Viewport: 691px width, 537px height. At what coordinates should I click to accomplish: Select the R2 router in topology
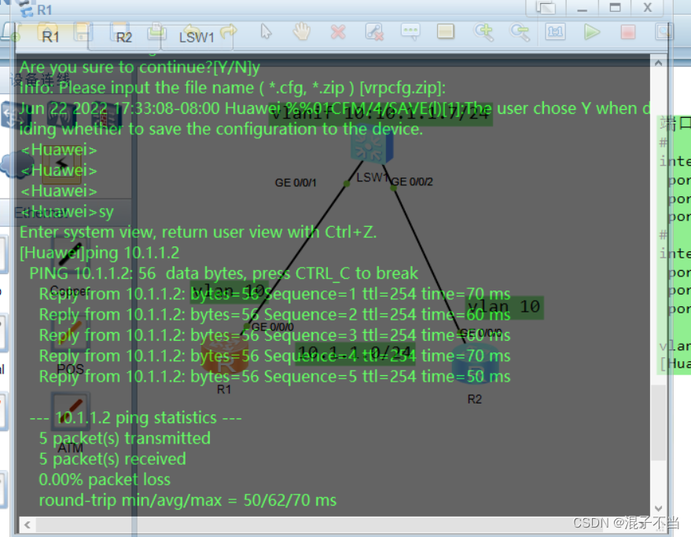pos(476,364)
